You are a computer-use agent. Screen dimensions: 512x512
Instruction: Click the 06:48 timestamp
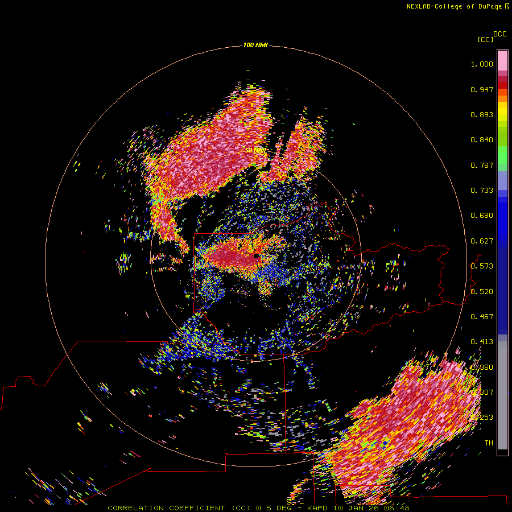pos(396,508)
